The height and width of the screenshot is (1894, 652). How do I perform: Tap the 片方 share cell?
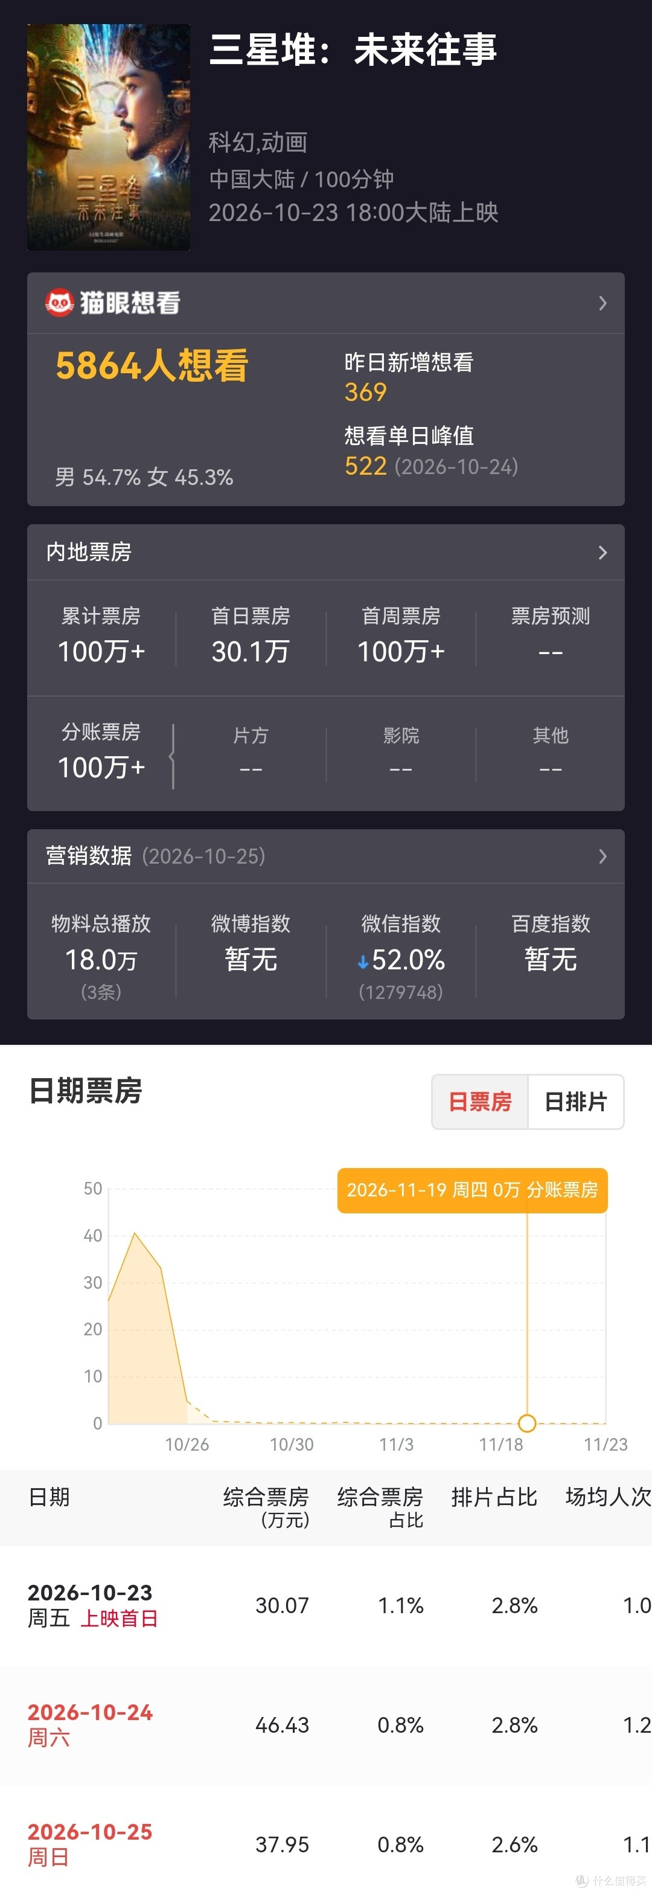click(251, 753)
